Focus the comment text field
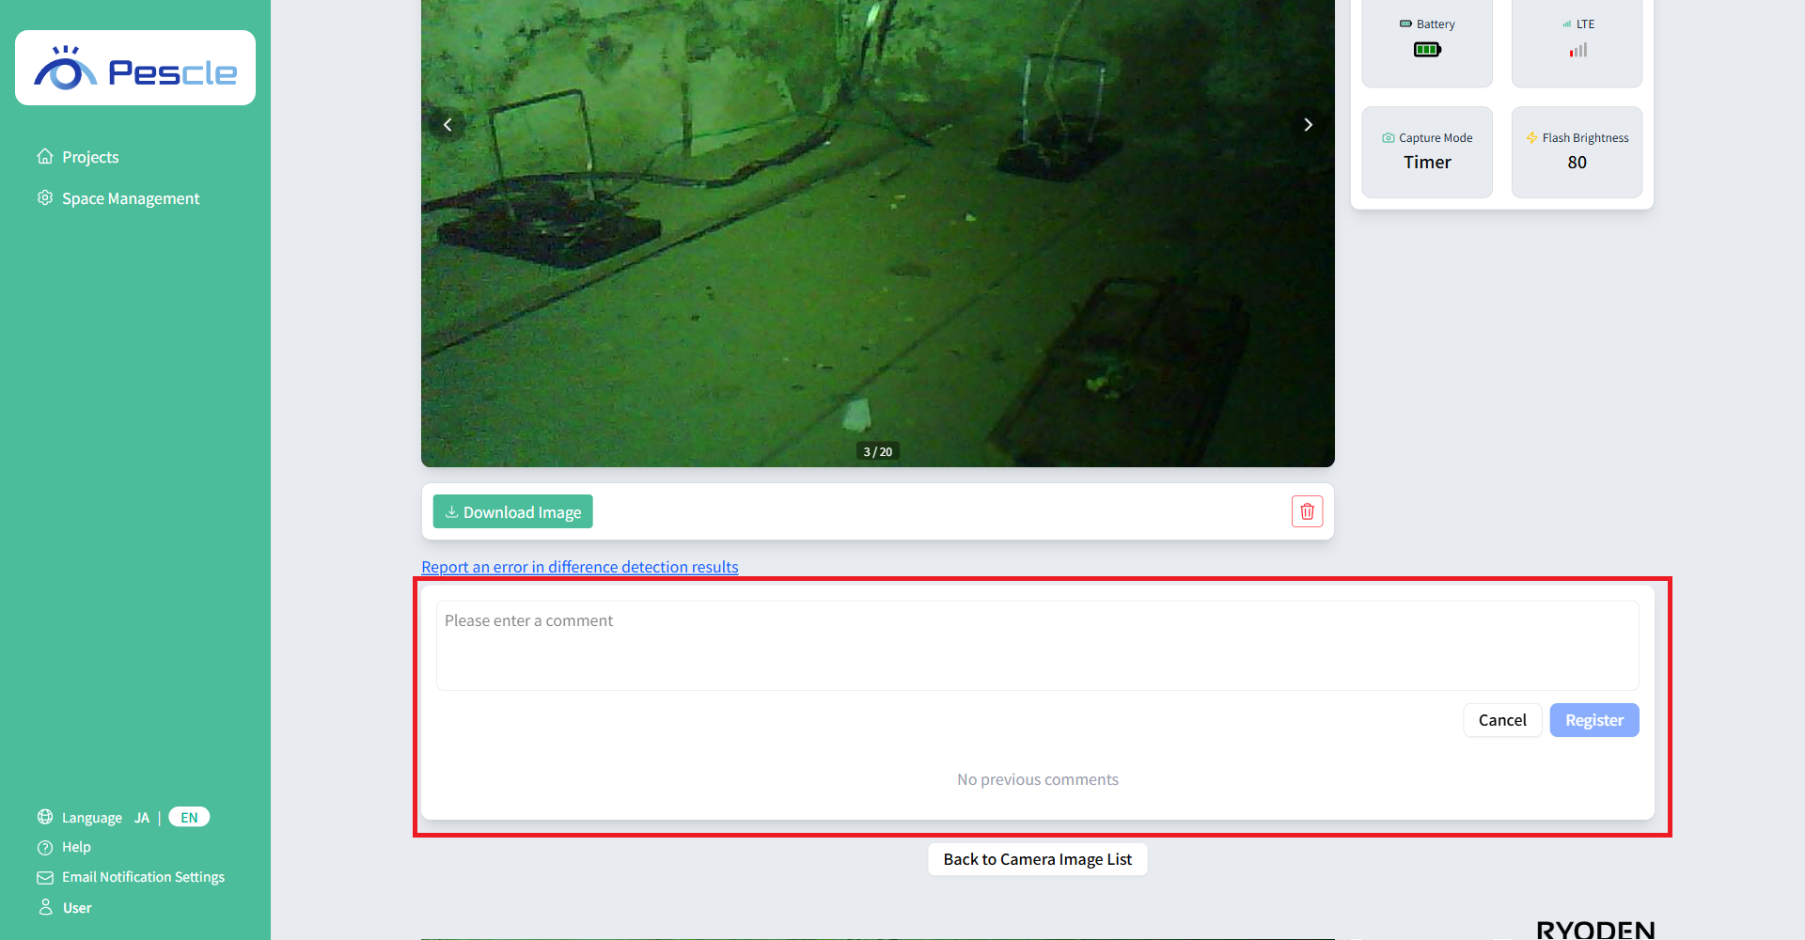The height and width of the screenshot is (940, 1805). [x=1037, y=645]
